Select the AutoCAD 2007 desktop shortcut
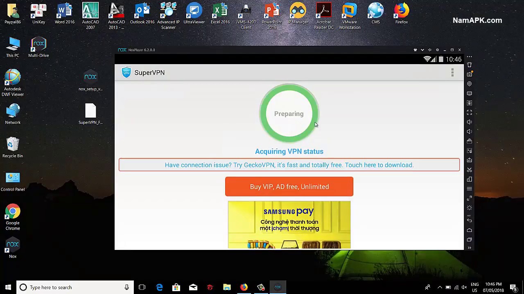This screenshot has width=524, height=294. coord(90,16)
